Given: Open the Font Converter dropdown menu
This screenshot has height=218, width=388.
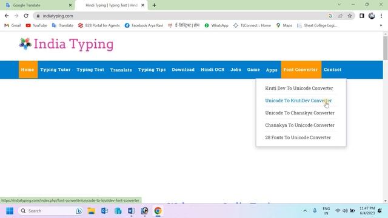Looking at the screenshot, I should pyautogui.click(x=301, y=70).
